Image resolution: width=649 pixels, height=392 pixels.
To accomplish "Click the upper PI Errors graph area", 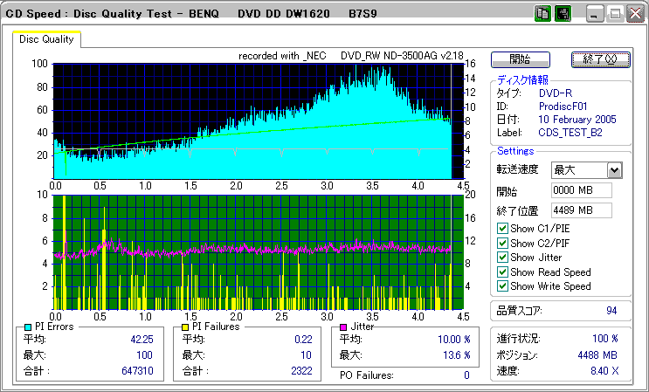I will pos(253,120).
